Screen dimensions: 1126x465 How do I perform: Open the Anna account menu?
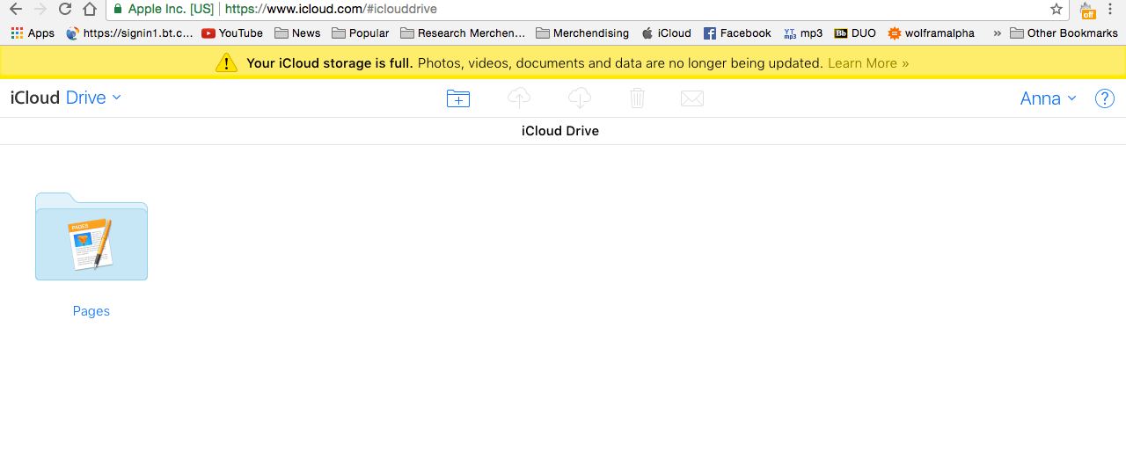click(x=1048, y=98)
